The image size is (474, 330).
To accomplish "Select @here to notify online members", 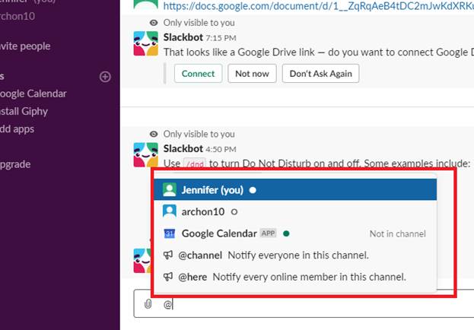I will (295, 277).
